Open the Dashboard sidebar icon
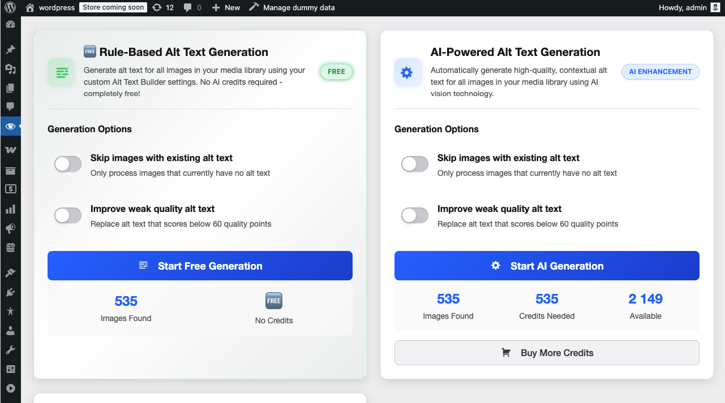 (10, 25)
